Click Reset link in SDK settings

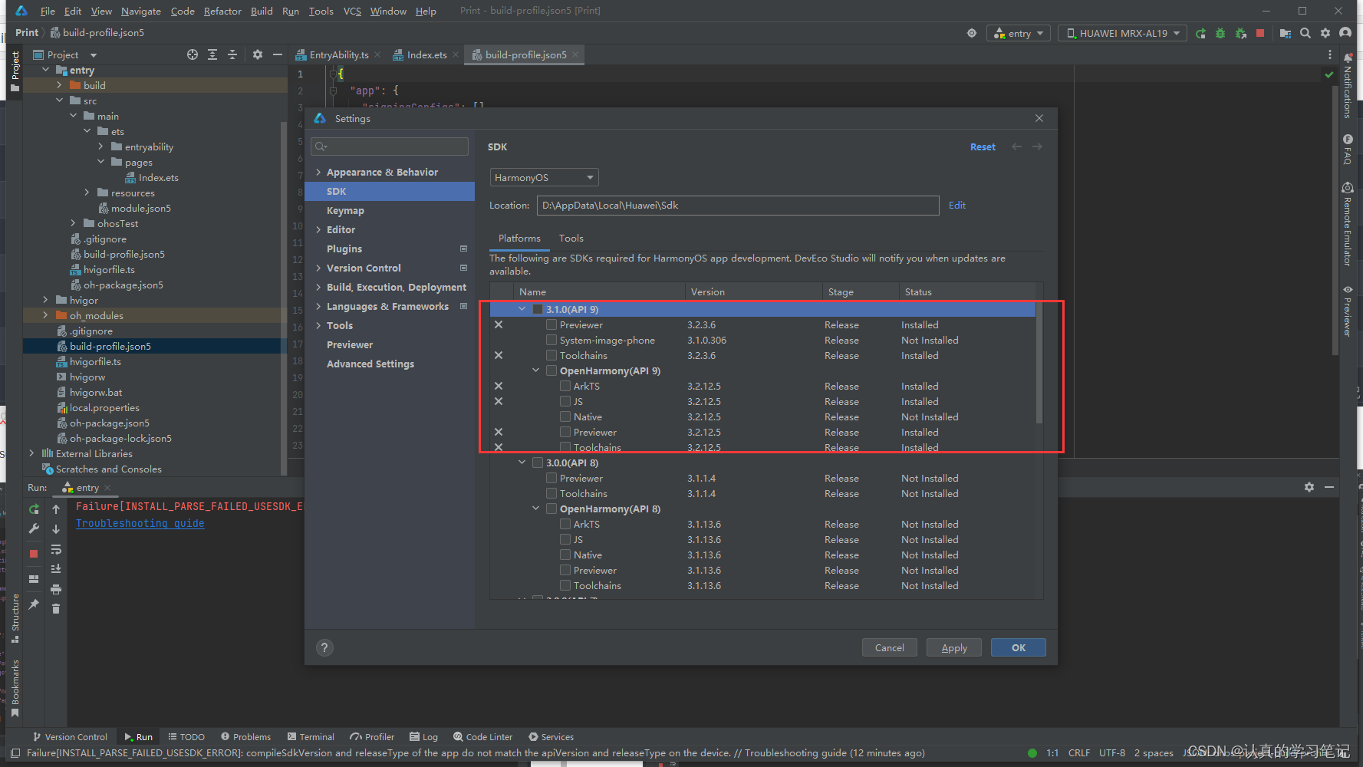(x=983, y=146)
